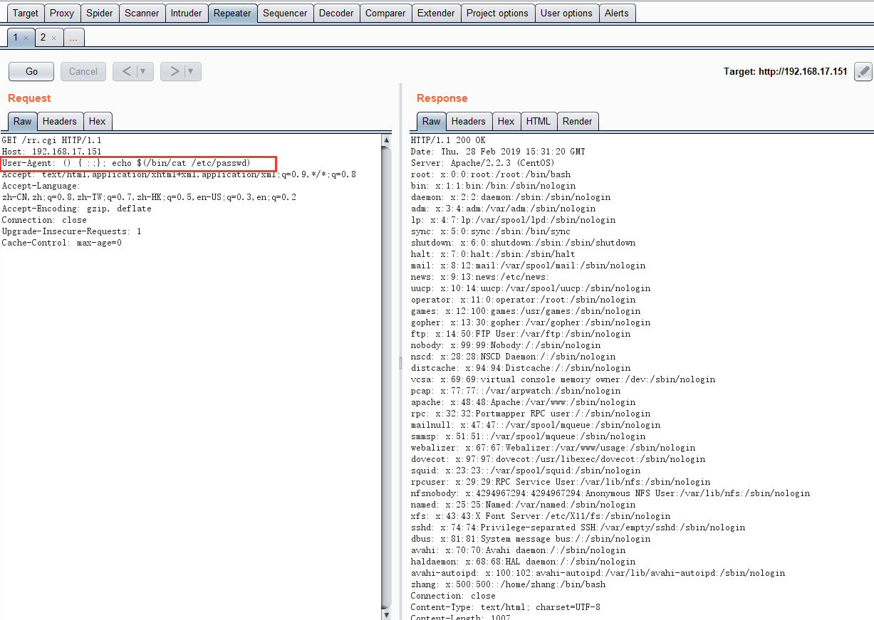Open the Response Render tab
Screen dimensions: 874x620
(x=578, y=121)
